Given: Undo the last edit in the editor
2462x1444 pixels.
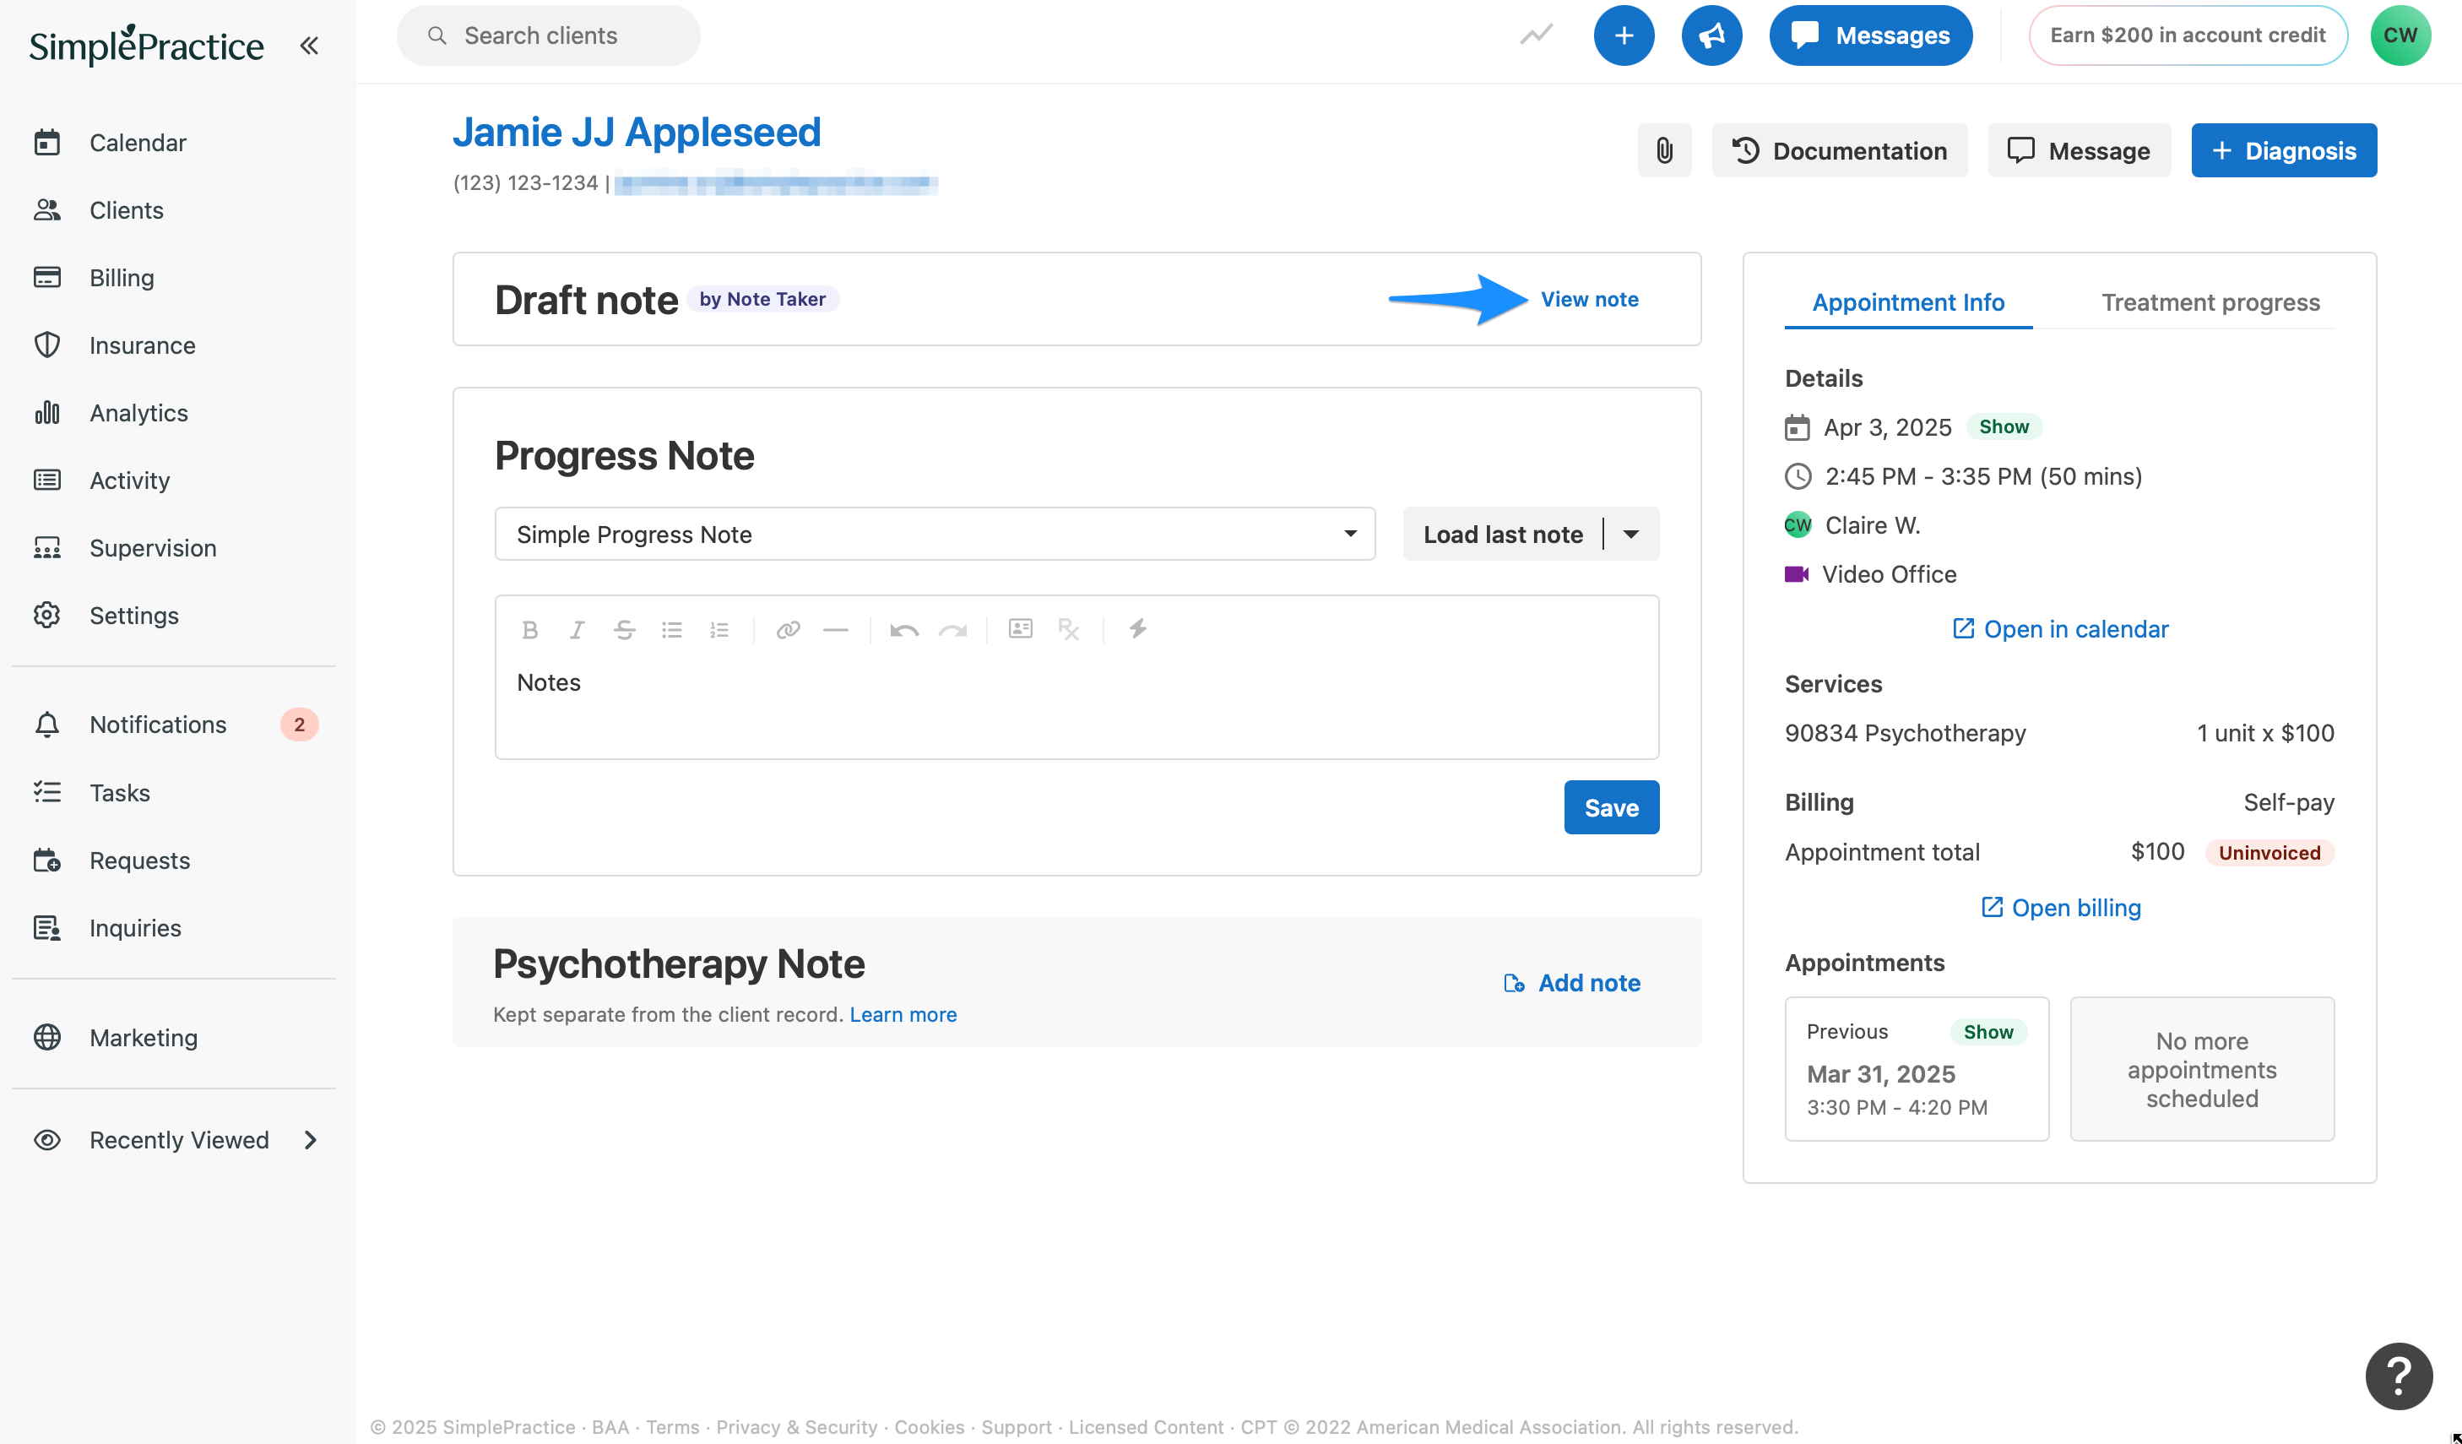Looking at the screenshot, I should tap(903, 629).
